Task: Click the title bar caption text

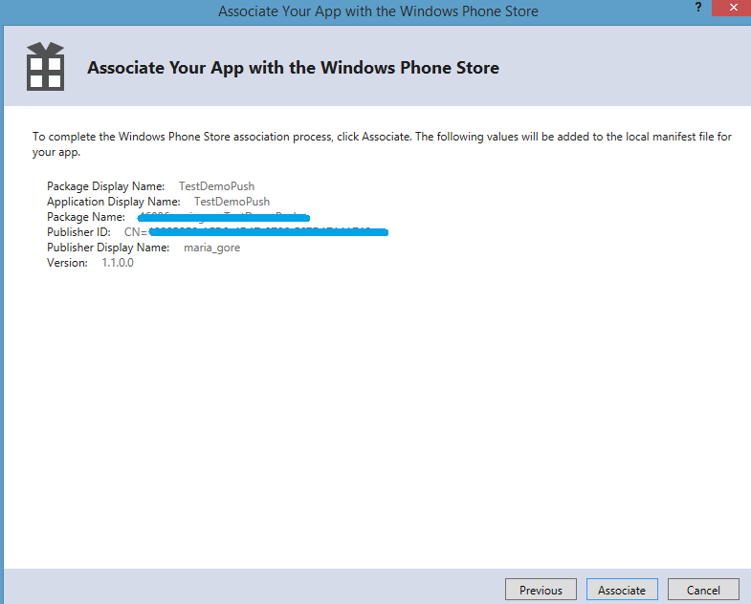Action: [x=378, y=11]
